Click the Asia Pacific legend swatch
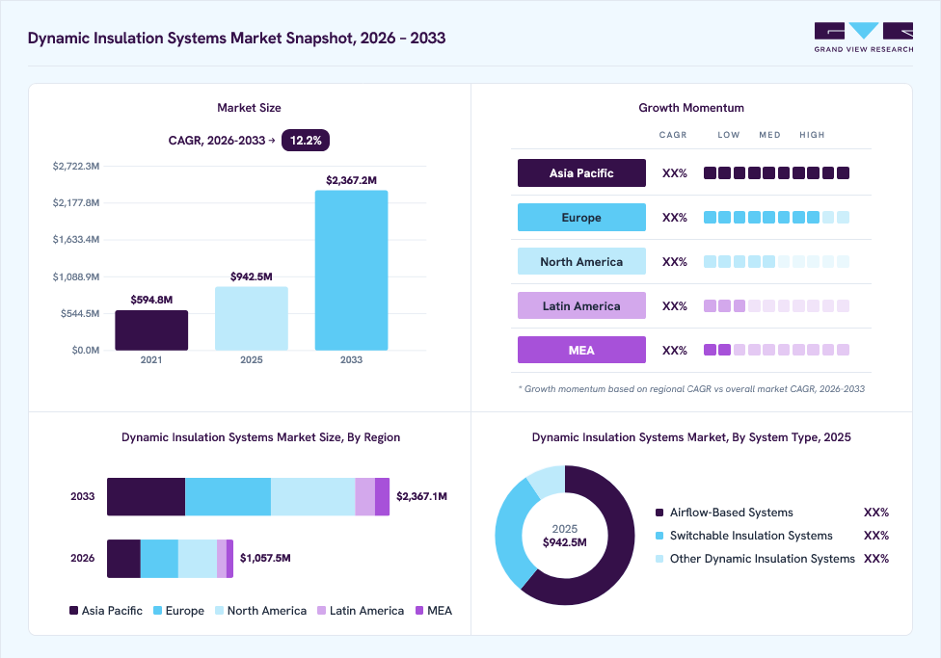 point(74,611)
